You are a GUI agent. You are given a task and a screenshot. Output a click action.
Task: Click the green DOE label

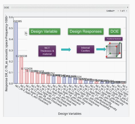(115, 31)
